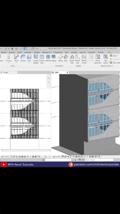Select the Roof tool
Viewport: 120px width, 214px height.
[16, 58]
